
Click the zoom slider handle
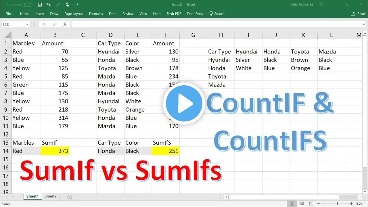tap(337, 204)
